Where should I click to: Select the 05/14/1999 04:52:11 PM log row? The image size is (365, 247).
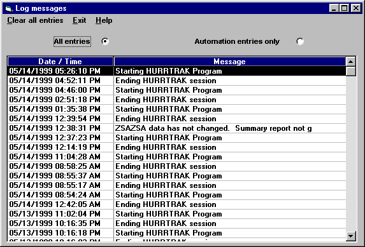(x=176, y=81)
